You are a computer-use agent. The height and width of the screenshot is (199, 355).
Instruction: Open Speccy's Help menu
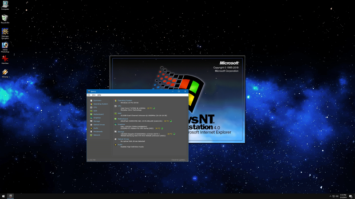[99, 95]
